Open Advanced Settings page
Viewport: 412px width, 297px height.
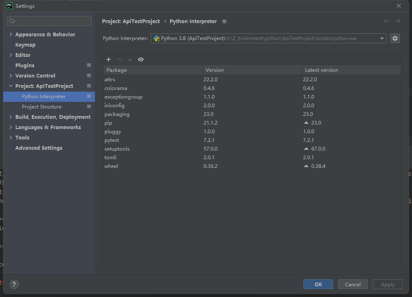(39, 148)
